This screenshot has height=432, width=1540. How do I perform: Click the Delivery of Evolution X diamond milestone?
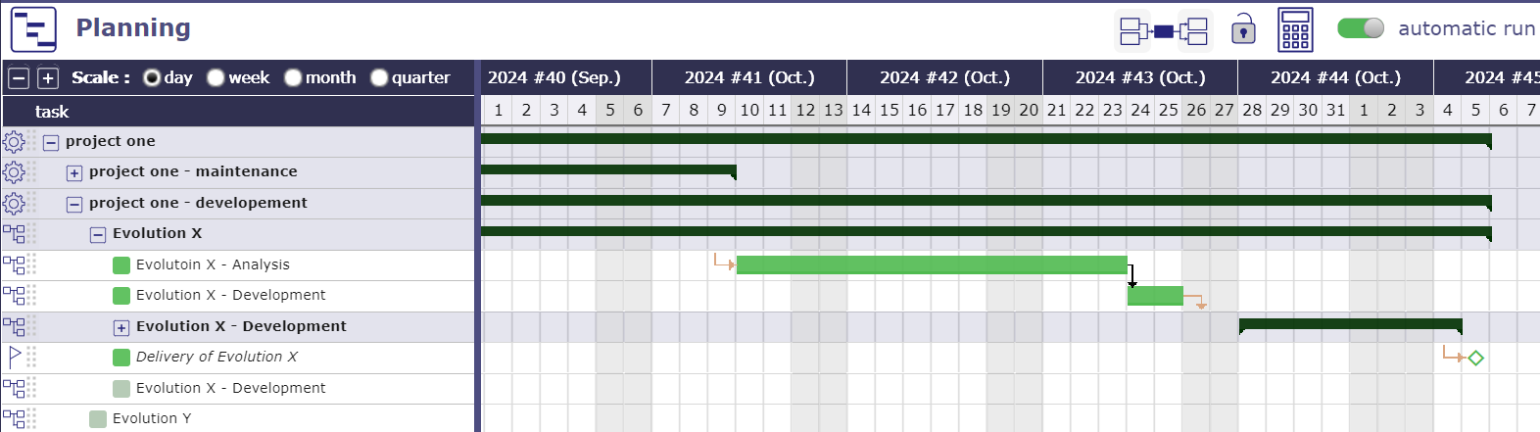pos(1476,359)
